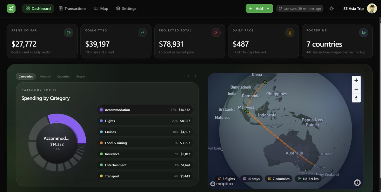Open the map attribution info icon
This screenshot has width=381, height=192.
357,183
